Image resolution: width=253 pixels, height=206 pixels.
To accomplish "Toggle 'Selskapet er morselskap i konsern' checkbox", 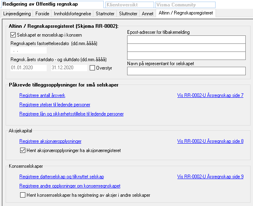I will (x=13, y=35).
